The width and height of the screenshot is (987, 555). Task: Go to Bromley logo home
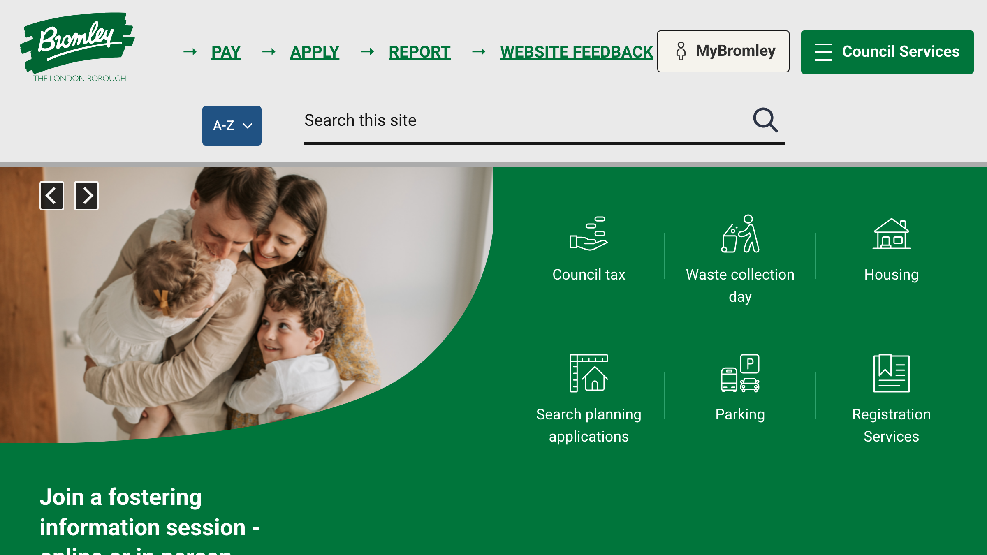click(x=77, y=47)
